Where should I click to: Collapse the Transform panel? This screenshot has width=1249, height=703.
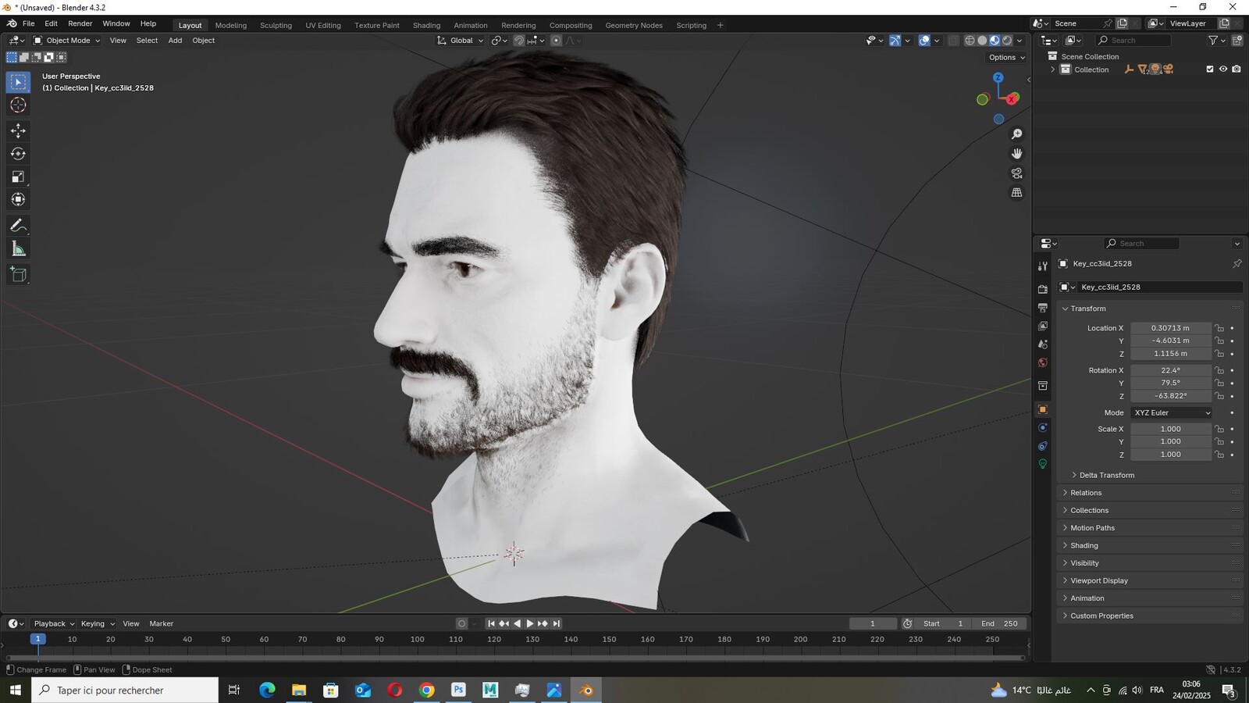[1087, 309]
